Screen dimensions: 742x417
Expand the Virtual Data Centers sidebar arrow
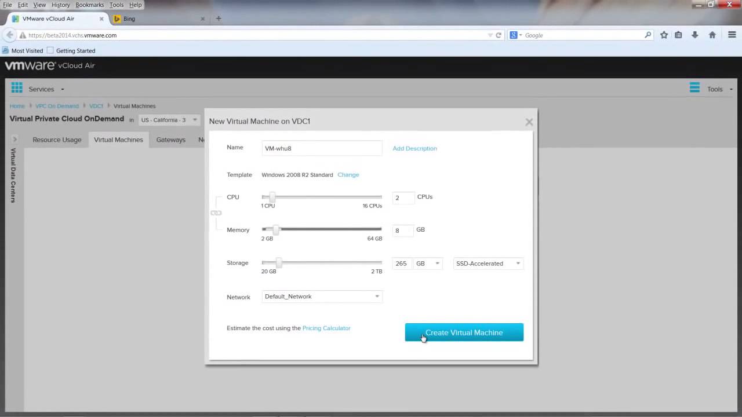pyautogui.click(x=14, y=139)
